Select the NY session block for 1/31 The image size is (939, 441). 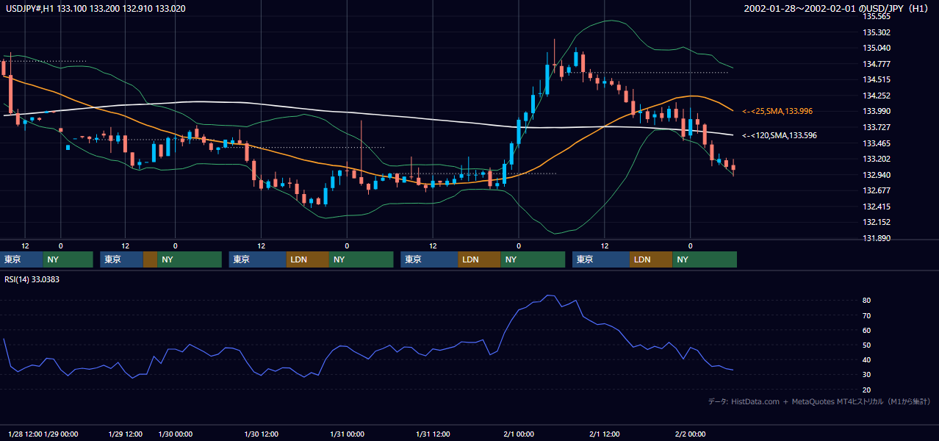pyautogui.click(x=533, y=259)
